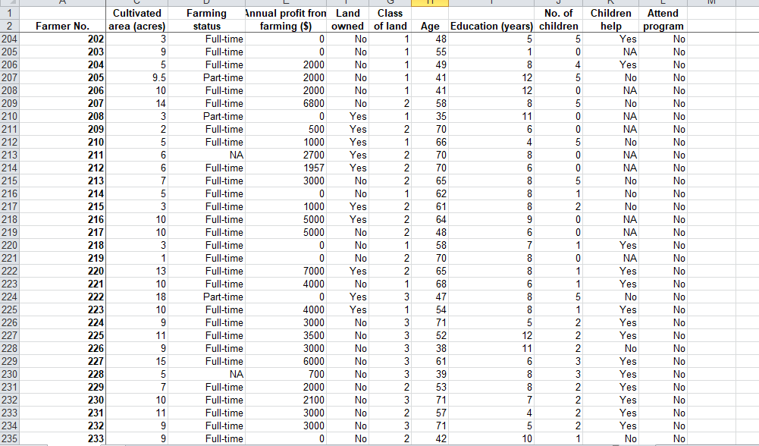Select row header 2
Viewport: 759px width, 446px height.
click(x=10, y=26)
